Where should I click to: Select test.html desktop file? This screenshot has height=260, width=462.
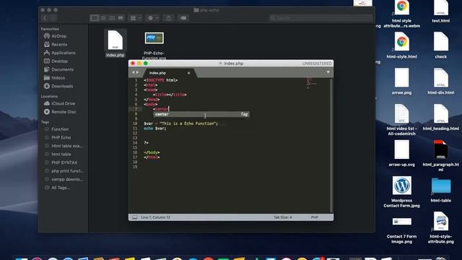click(441, 12)
